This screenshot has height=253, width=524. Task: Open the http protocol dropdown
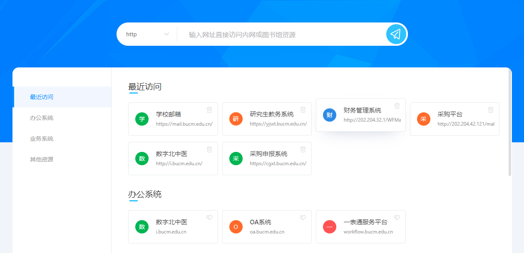pyautogui.click(x=148, y=35)
